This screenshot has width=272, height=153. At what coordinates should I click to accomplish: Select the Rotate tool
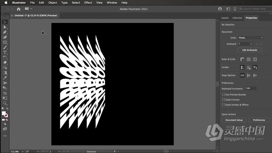pos(5,58)
